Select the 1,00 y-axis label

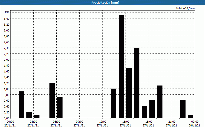7,89
